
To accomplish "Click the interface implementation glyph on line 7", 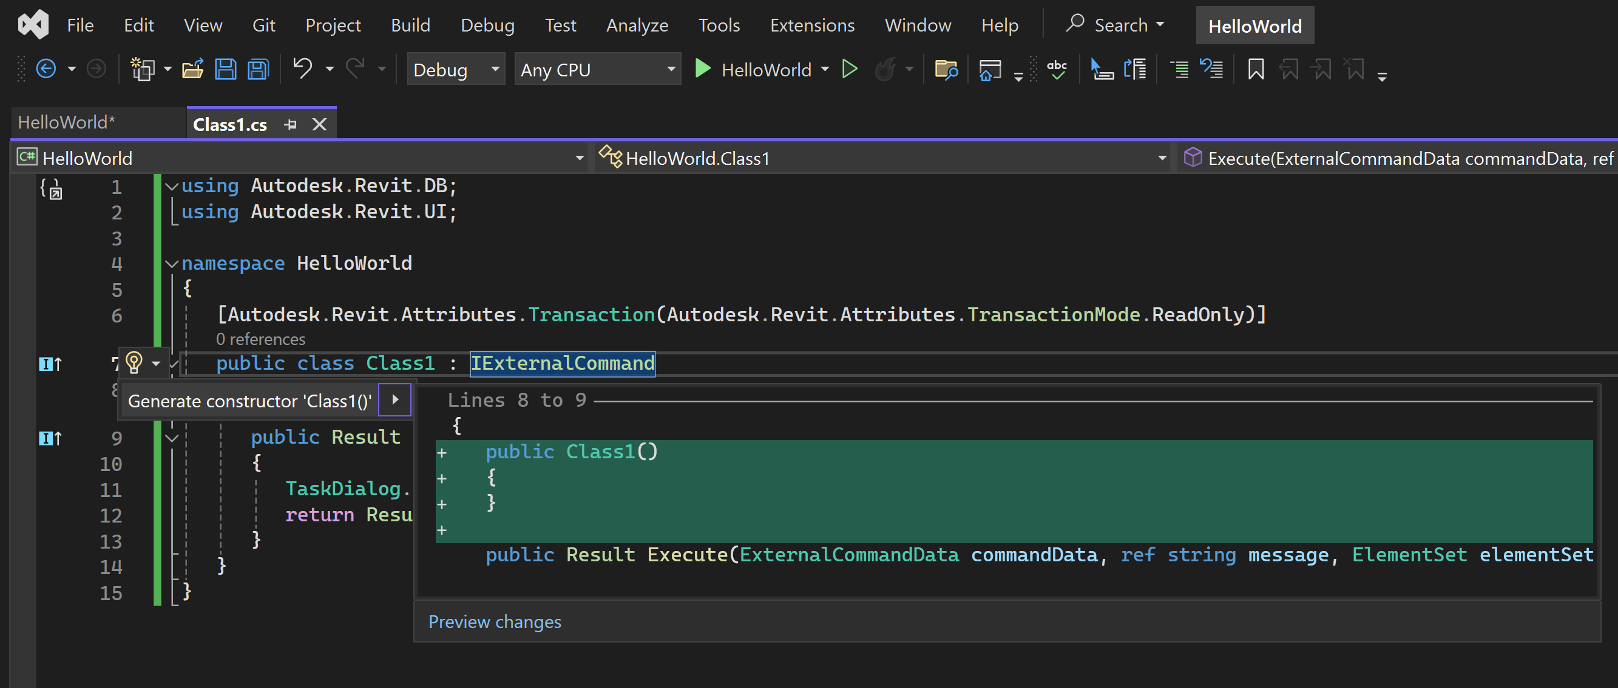I will tap(50, 364).
